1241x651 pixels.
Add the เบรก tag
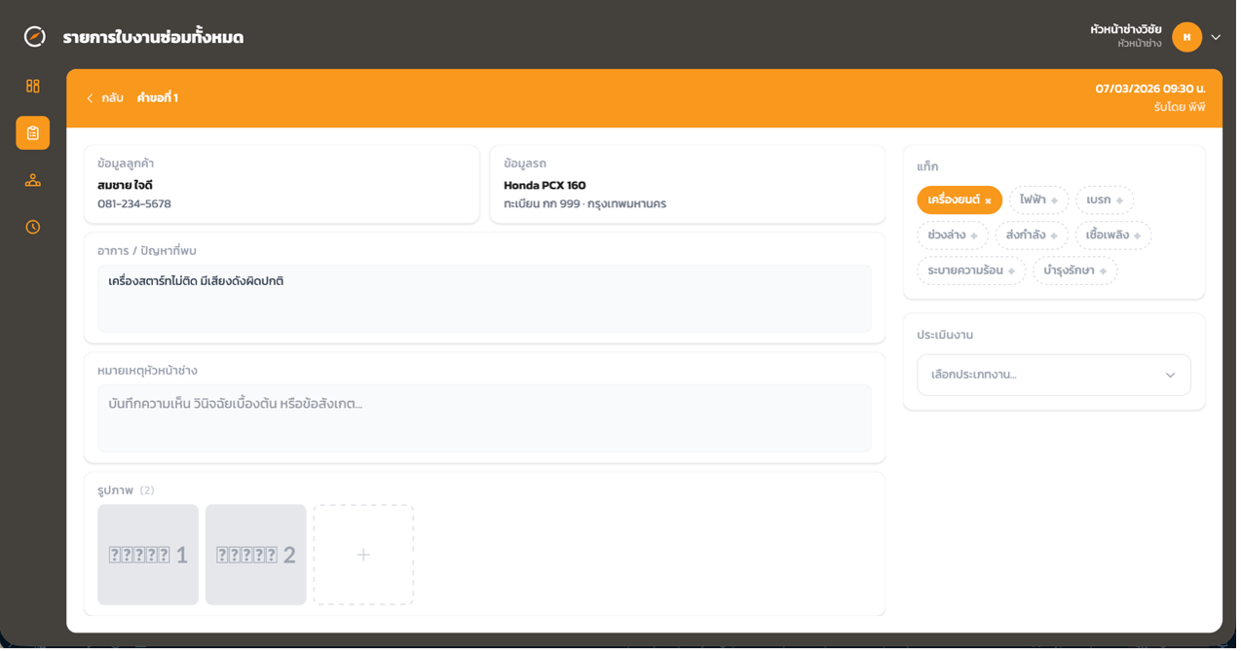(x=1109, y=200)
